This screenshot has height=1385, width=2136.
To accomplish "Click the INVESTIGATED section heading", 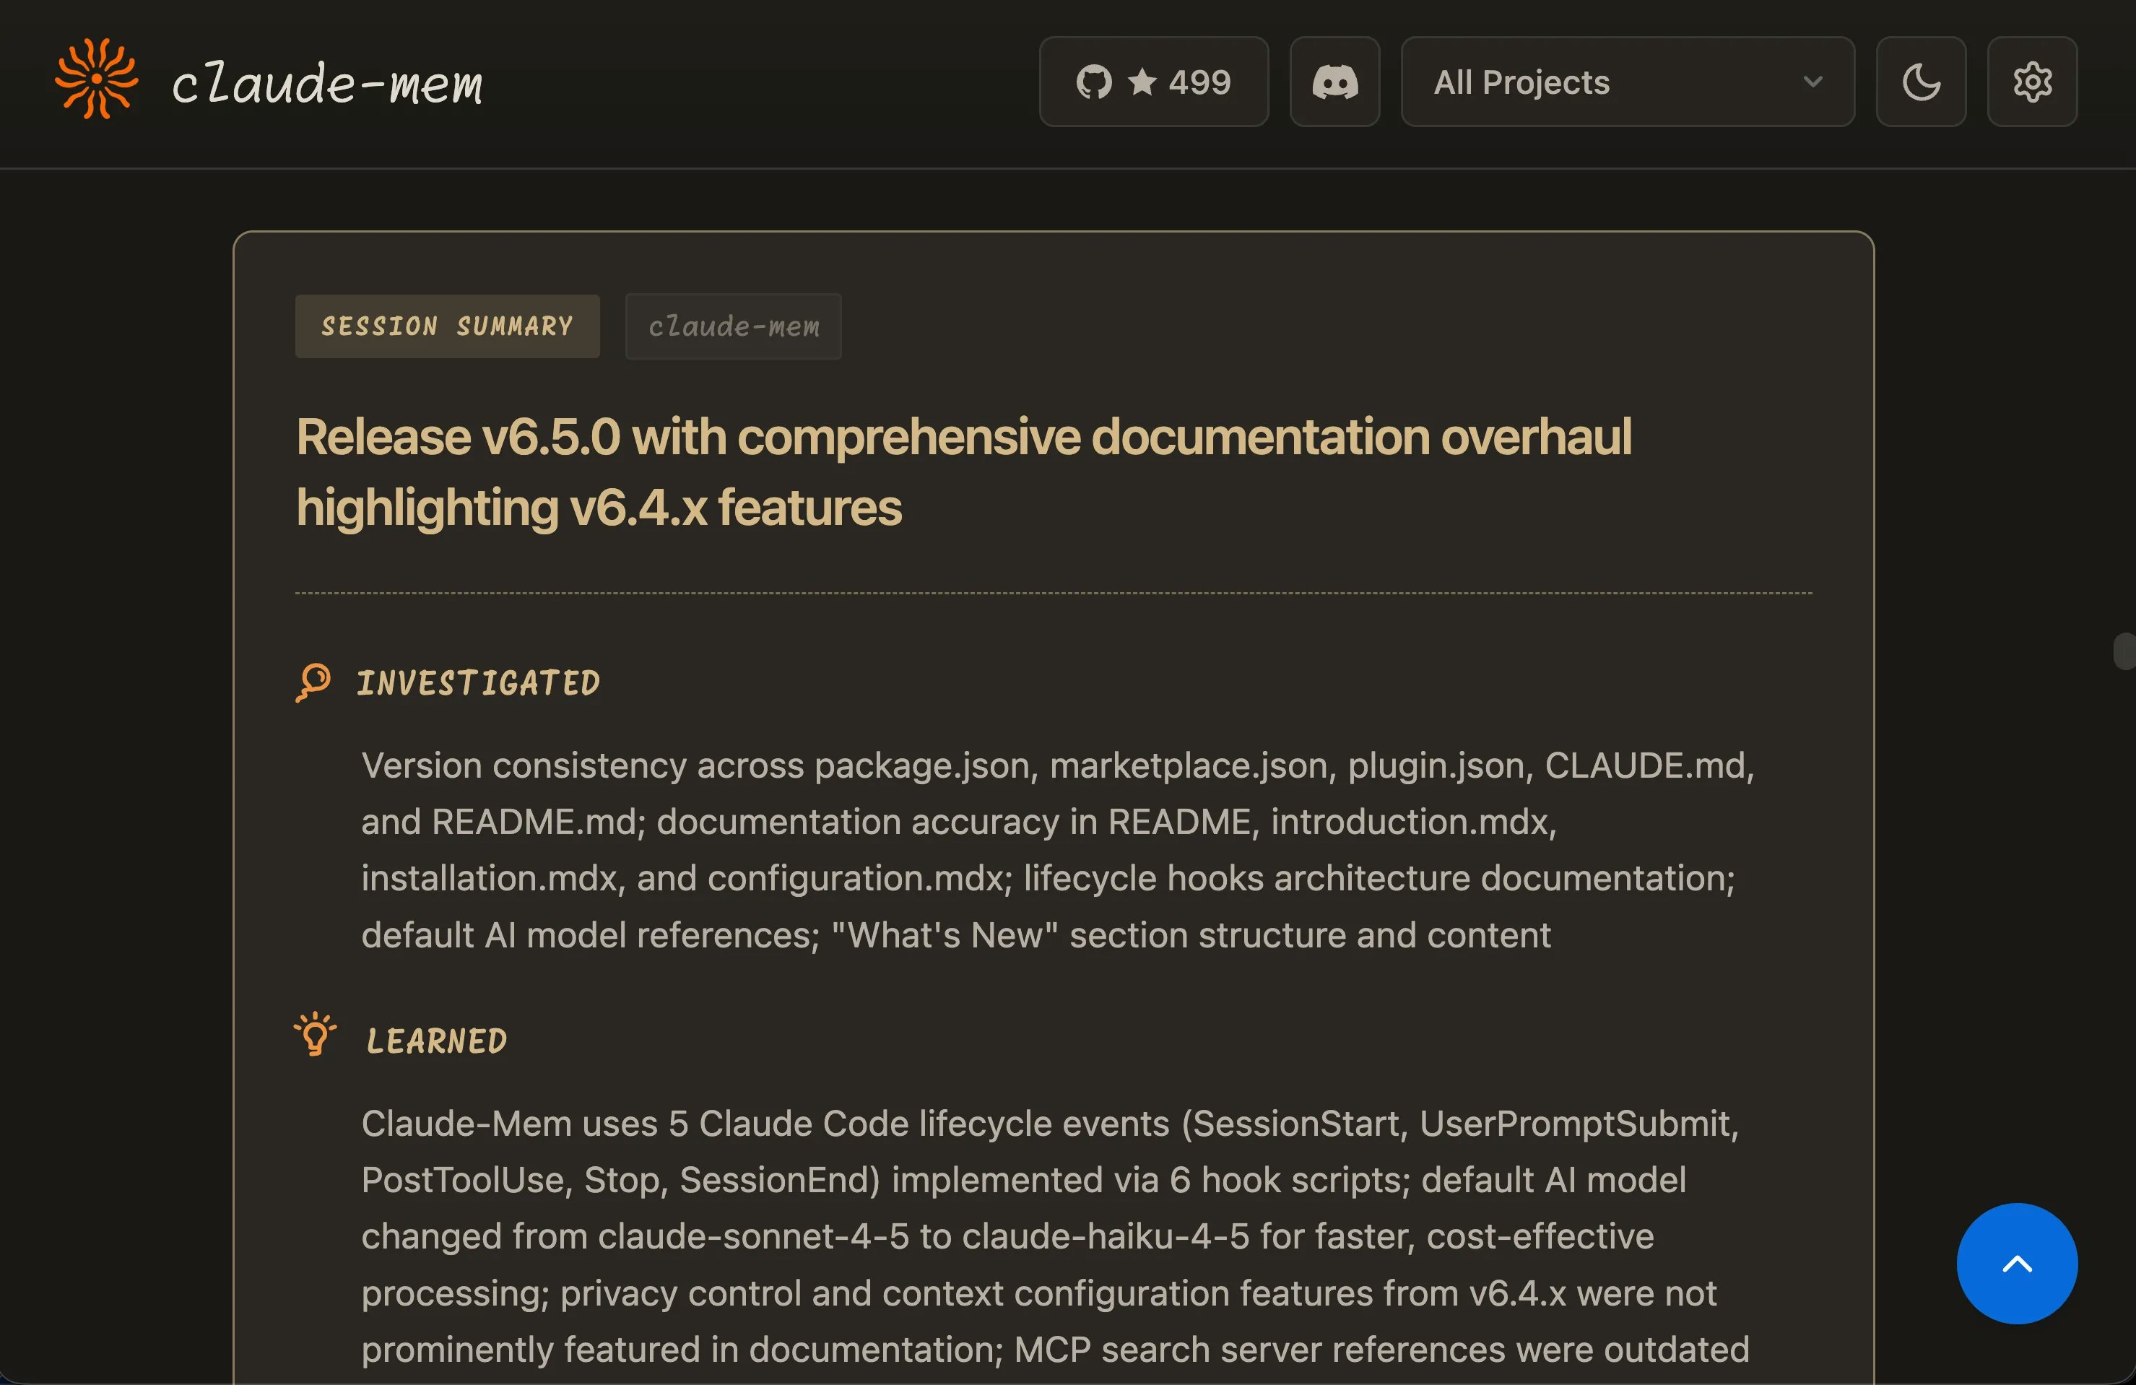I will 478,683.
